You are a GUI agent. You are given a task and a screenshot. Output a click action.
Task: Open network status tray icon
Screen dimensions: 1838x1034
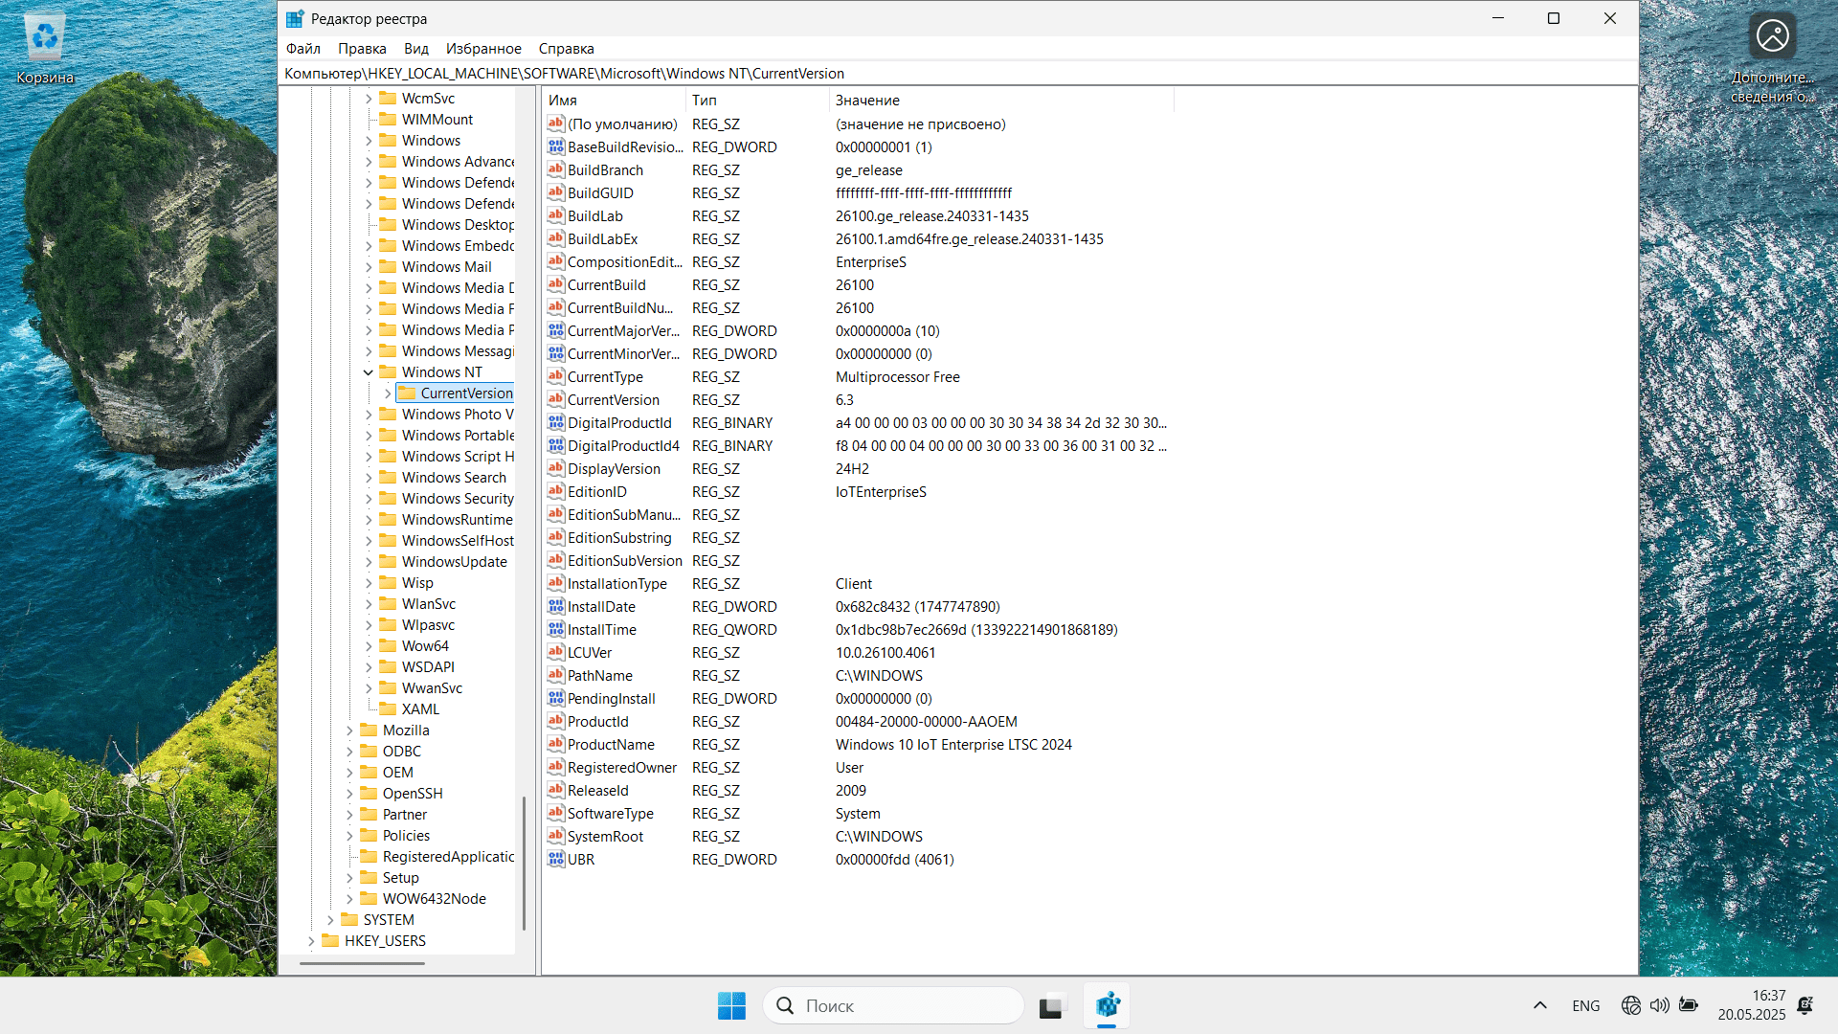tap(1631, 1005)
